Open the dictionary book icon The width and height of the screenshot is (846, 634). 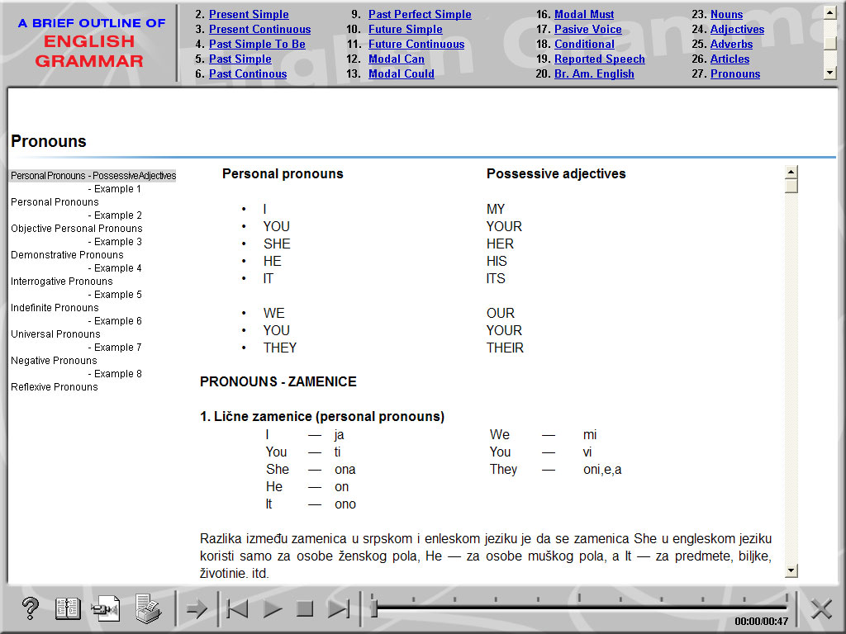click(x=68, y=608)
